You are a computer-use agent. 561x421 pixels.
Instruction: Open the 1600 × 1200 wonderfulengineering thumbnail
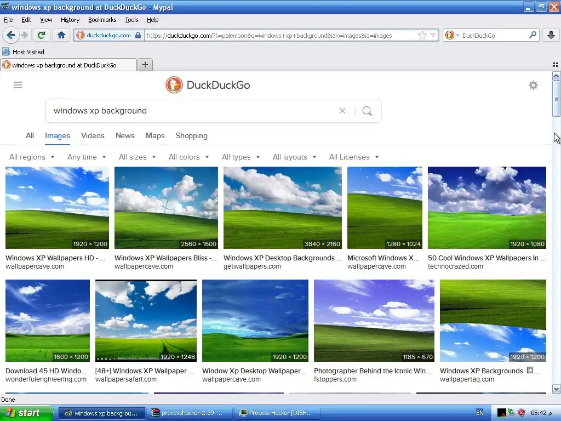coord(48,321)
